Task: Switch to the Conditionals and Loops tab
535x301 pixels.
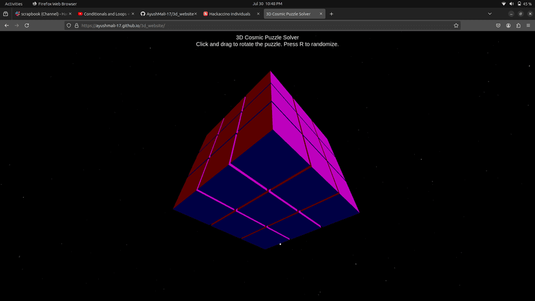Action: 103,14
